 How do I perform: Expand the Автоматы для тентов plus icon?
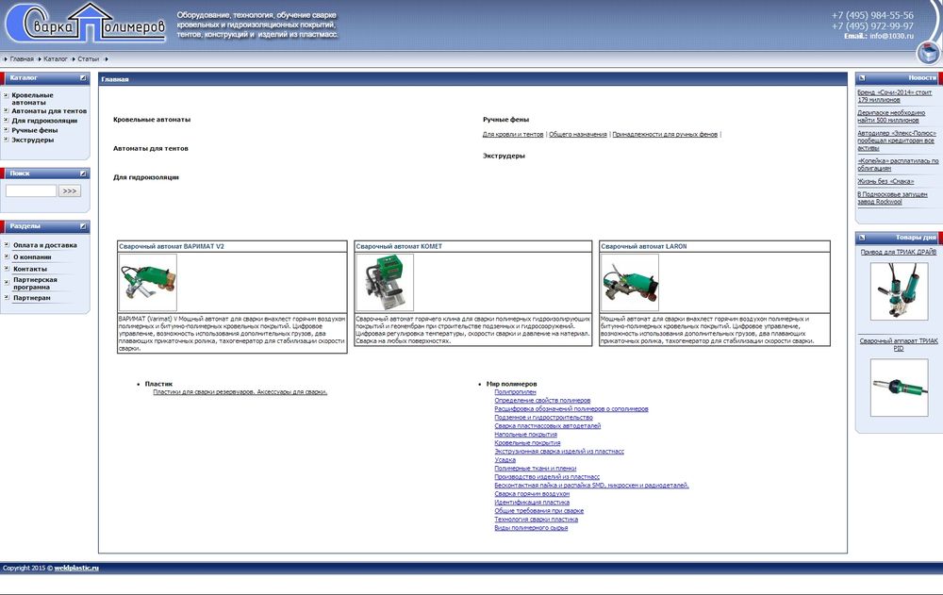tap(6, 110)
